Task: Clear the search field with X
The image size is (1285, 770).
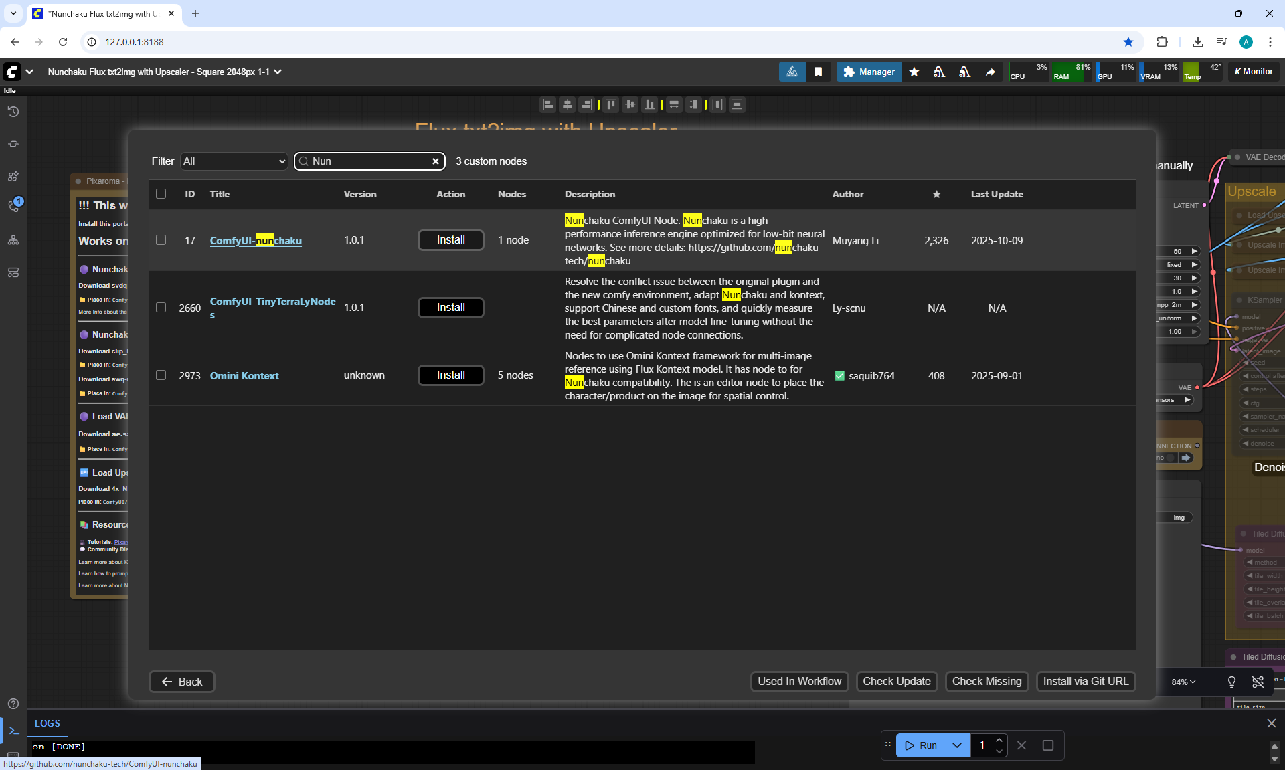Action: (436, 161)
